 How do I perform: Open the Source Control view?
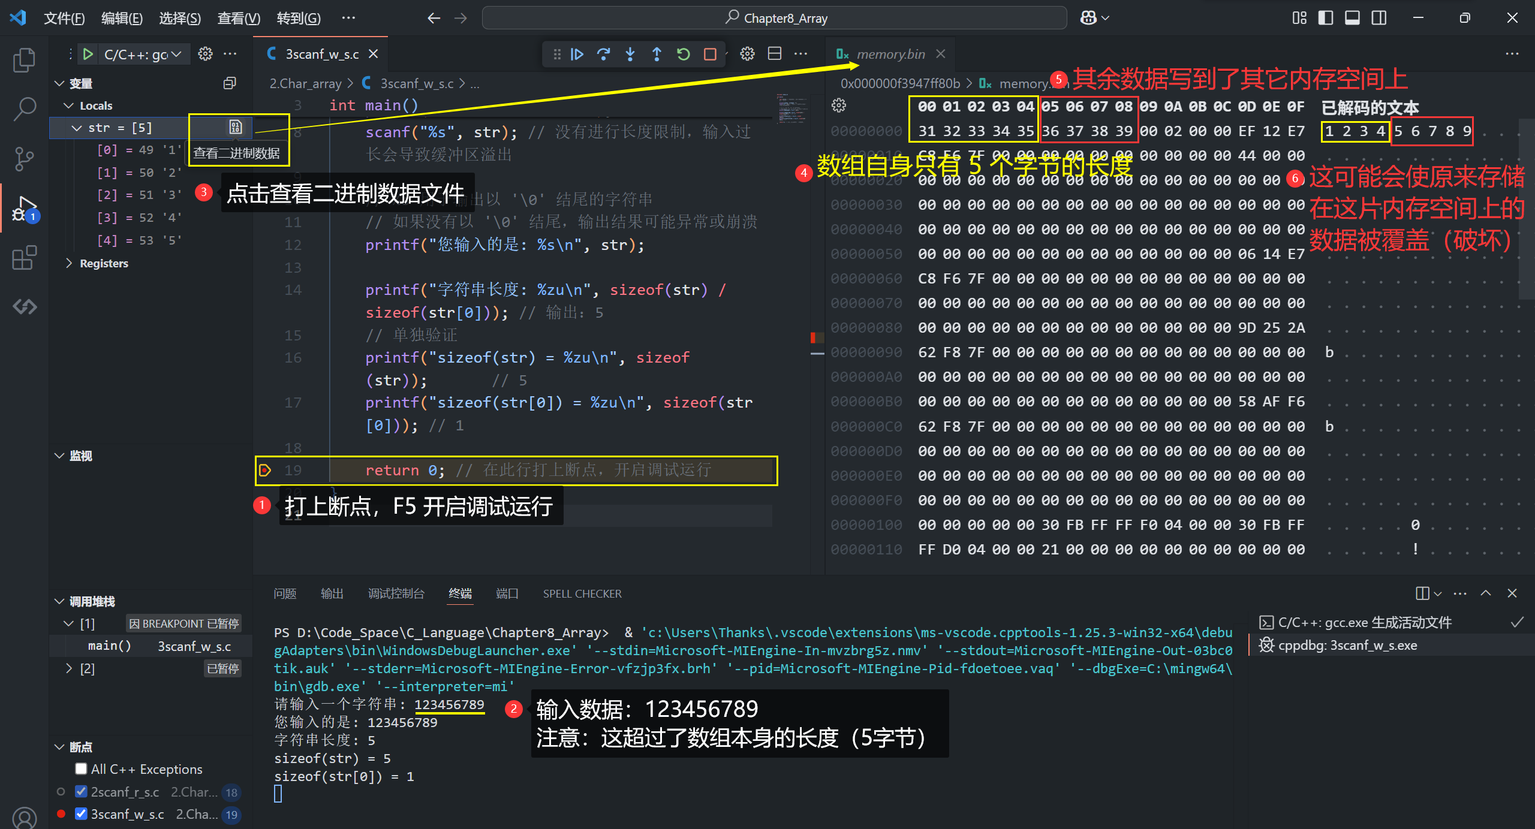pos(24,159)
